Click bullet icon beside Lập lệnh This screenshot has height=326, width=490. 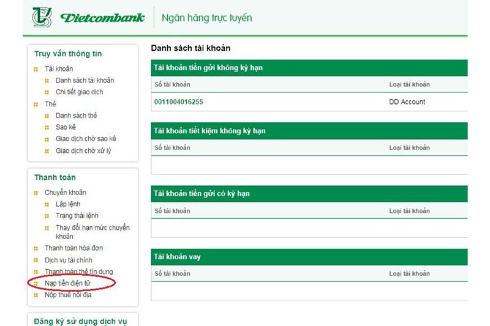click(x=47, y=205)
